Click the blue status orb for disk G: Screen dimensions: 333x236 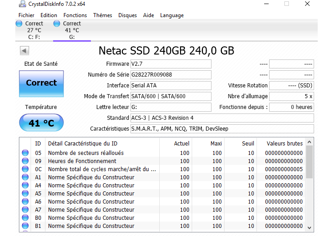pyautogui.click(x=57, y=23)
